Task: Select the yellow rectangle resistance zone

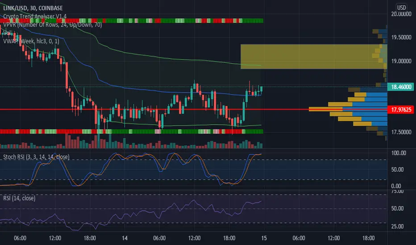Action: pyautogui.click(x=314, y=57)
